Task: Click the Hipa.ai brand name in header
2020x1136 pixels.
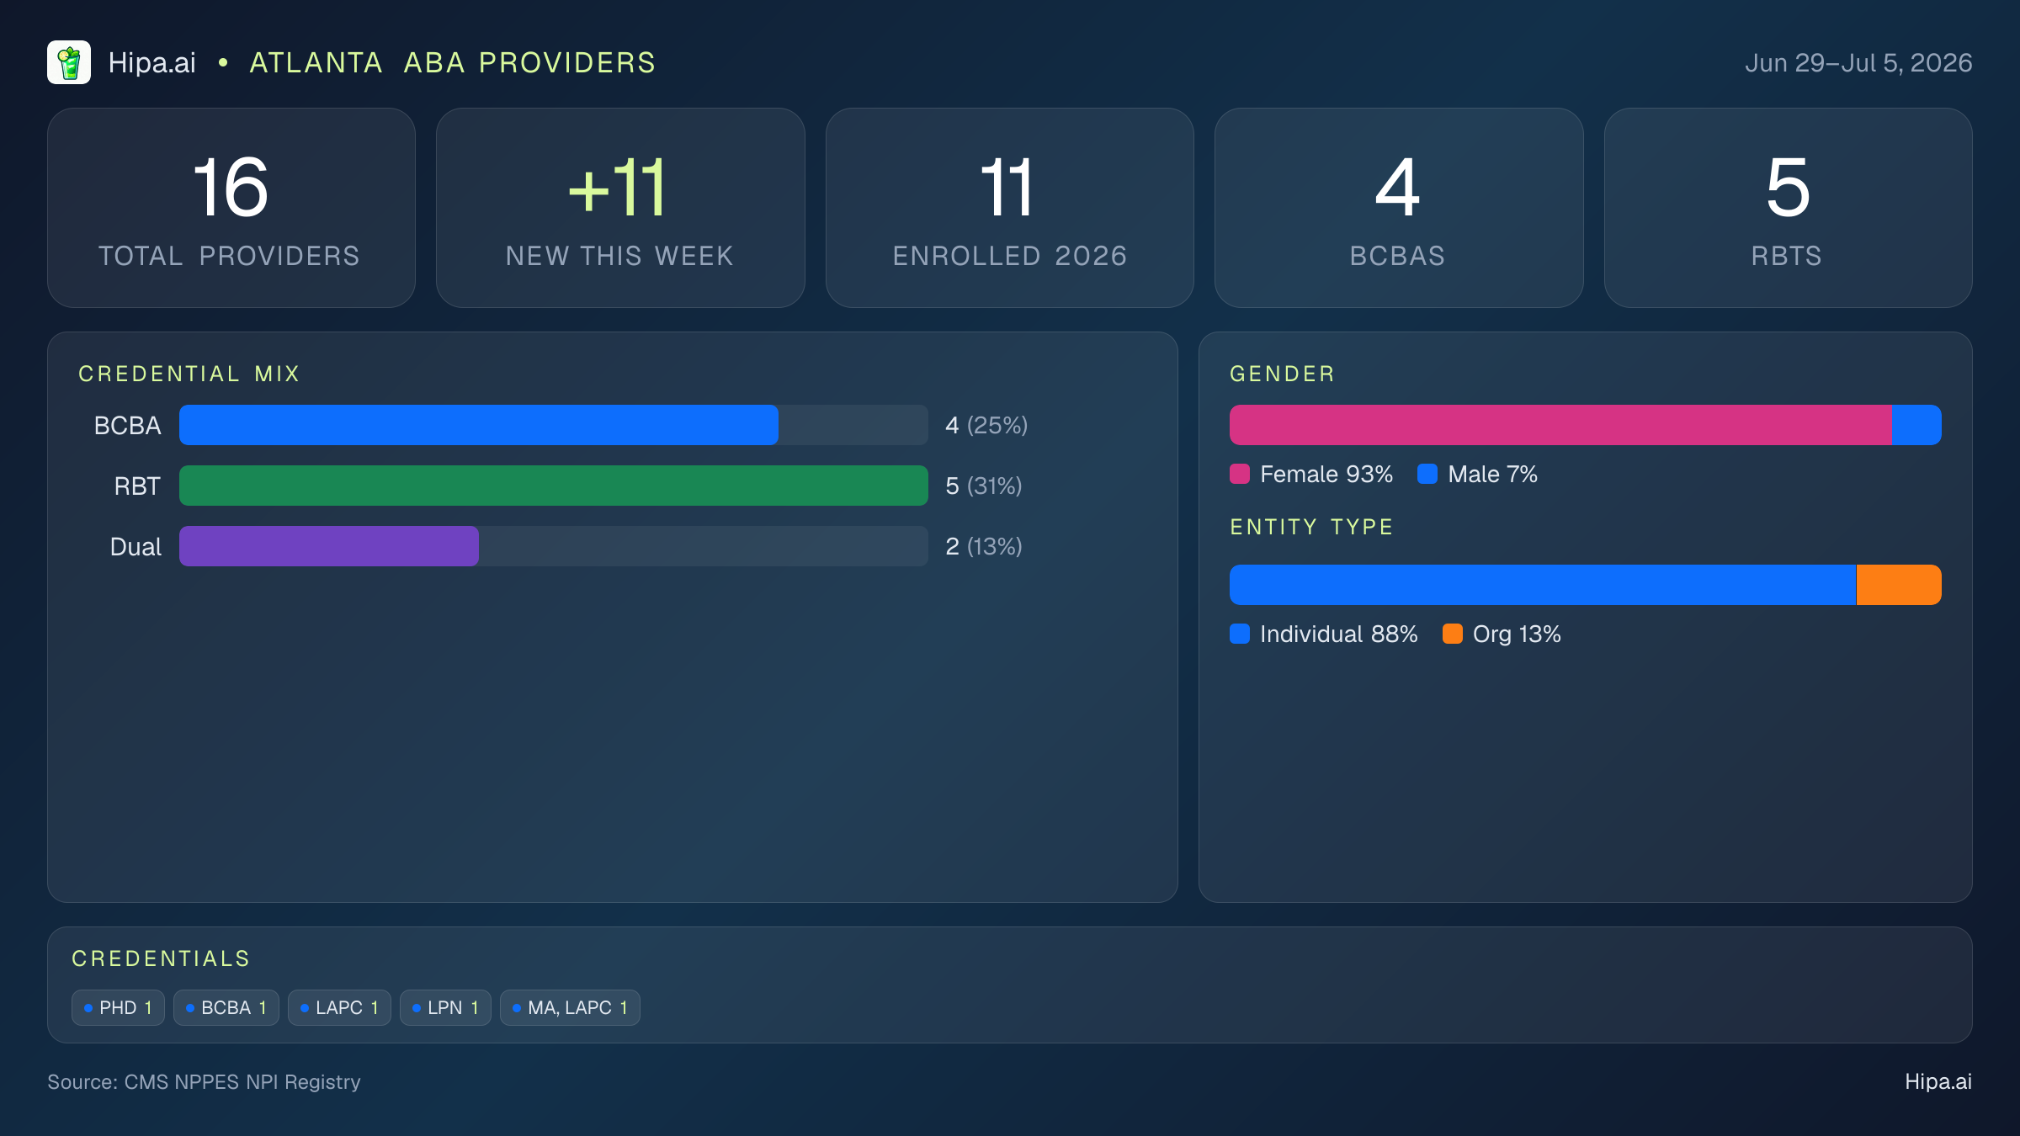Action: (x=152, y=63)
